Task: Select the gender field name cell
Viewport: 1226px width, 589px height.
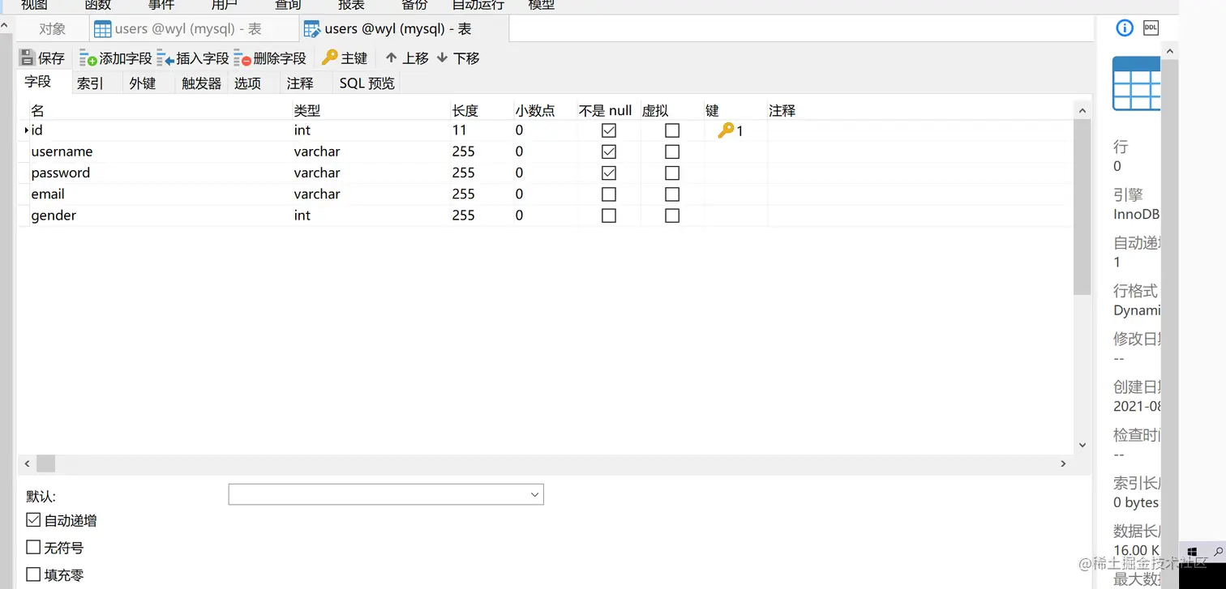Action: pyautogui.click(x=161, y=216)
